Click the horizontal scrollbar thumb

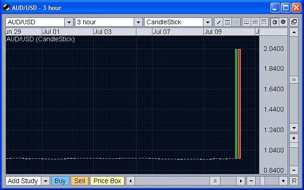click(x=215, y=181)
